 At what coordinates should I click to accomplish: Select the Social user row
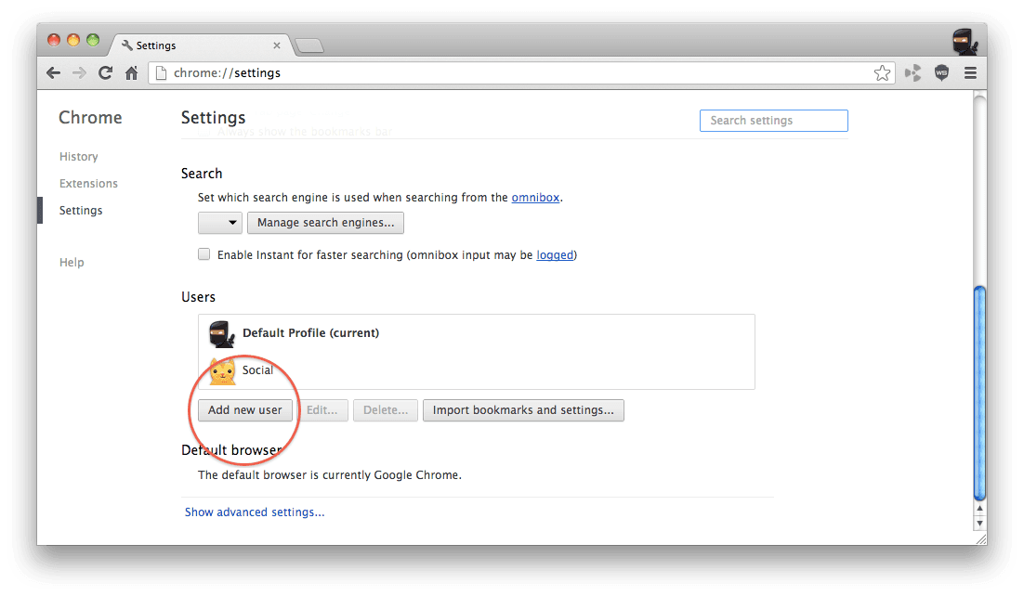click(x=477, y=370)
